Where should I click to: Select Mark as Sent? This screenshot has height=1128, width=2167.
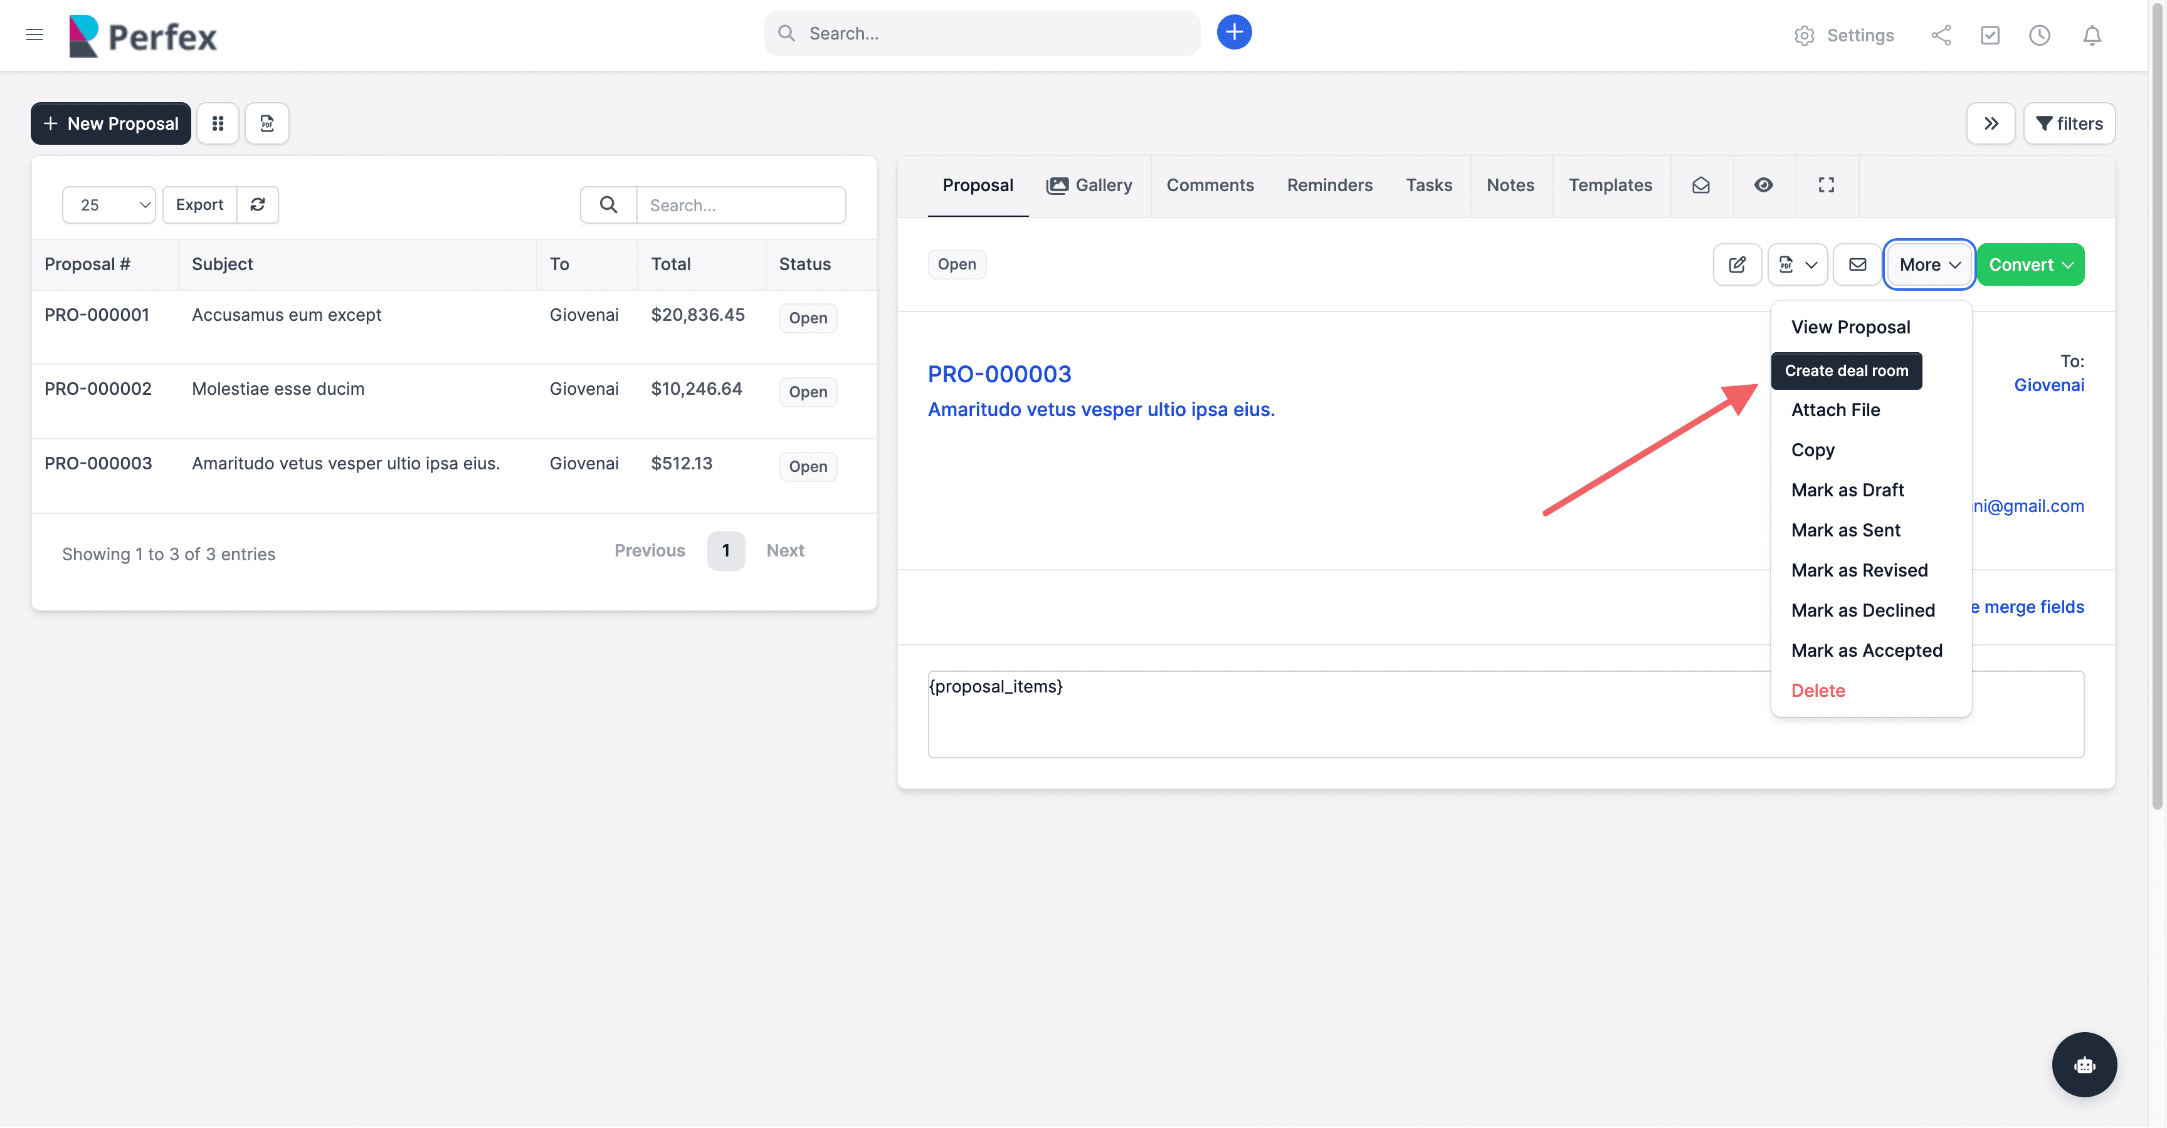click(x=1846, y=530)
